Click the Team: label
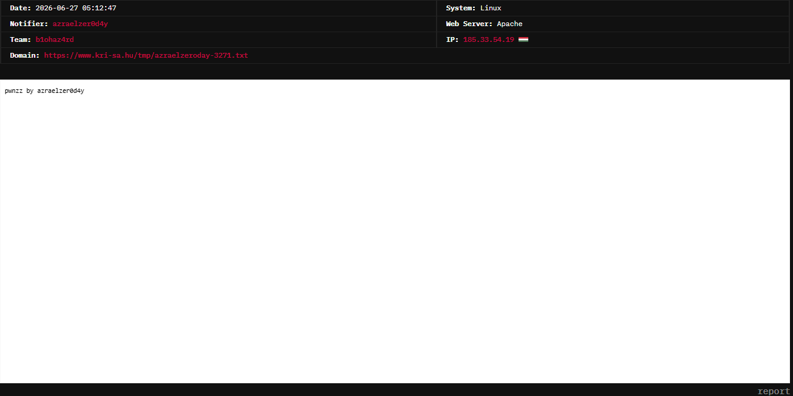793x396 pixels. click(x=21, y=39)
